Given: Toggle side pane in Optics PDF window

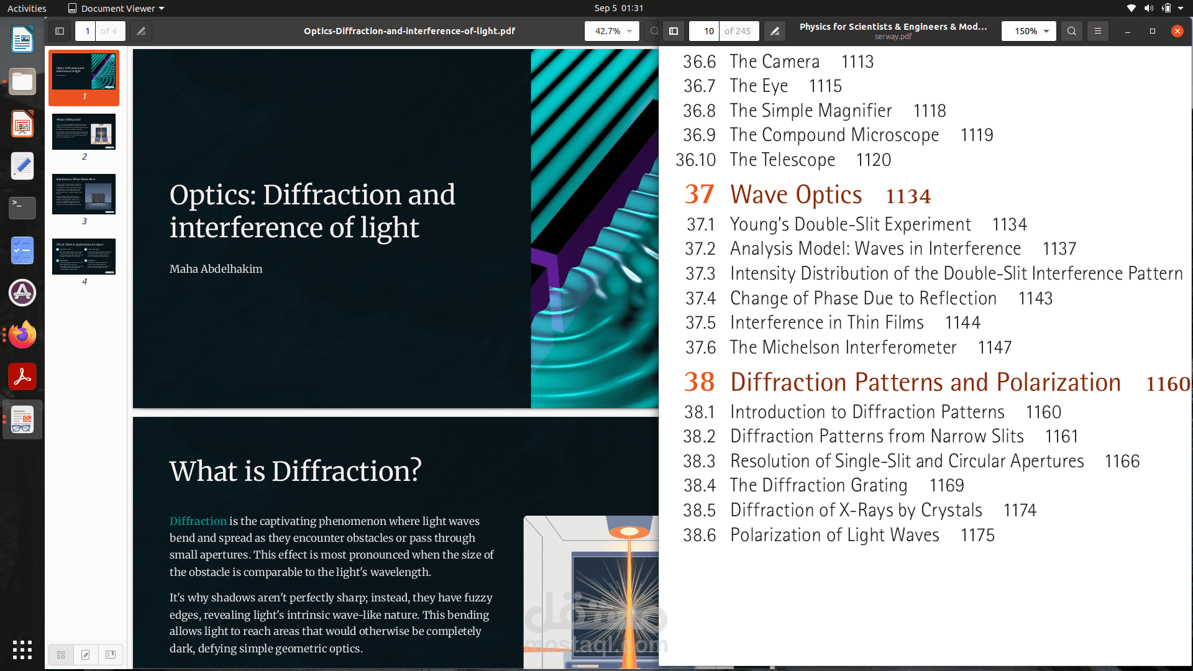Looking at the screenshot, I should click(x=60, y=31).
